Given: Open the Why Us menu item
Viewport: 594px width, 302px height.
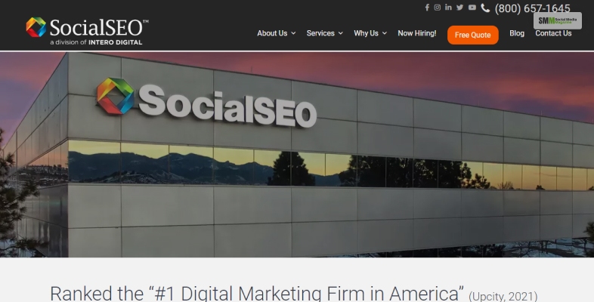Looking at the screenshot, I should (366, 33).
